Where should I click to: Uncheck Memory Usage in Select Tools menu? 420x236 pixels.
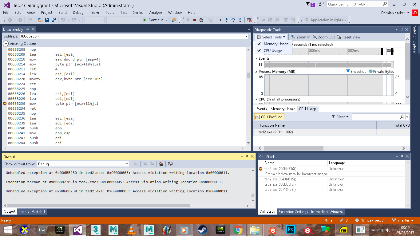point(276,44)
